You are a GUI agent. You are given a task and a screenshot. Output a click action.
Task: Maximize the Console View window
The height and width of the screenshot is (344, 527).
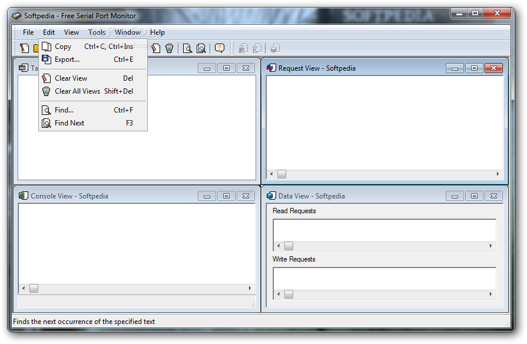[x=227, y=196]
